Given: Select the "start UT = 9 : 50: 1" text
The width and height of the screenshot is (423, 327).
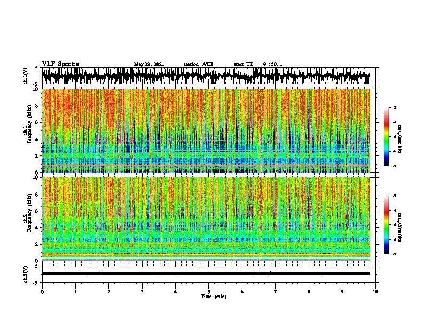Looking at the screenshot, I should coord(258,64).
